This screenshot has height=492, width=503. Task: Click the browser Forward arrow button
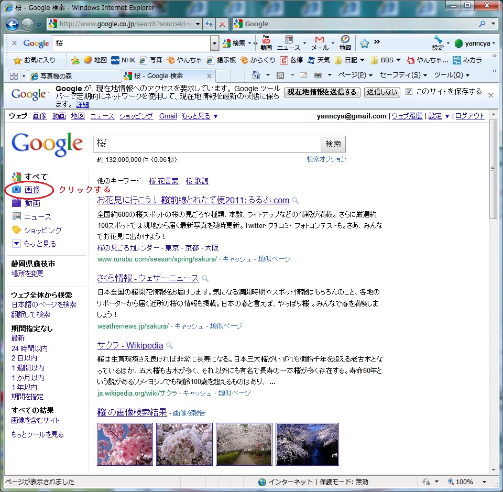27,24
